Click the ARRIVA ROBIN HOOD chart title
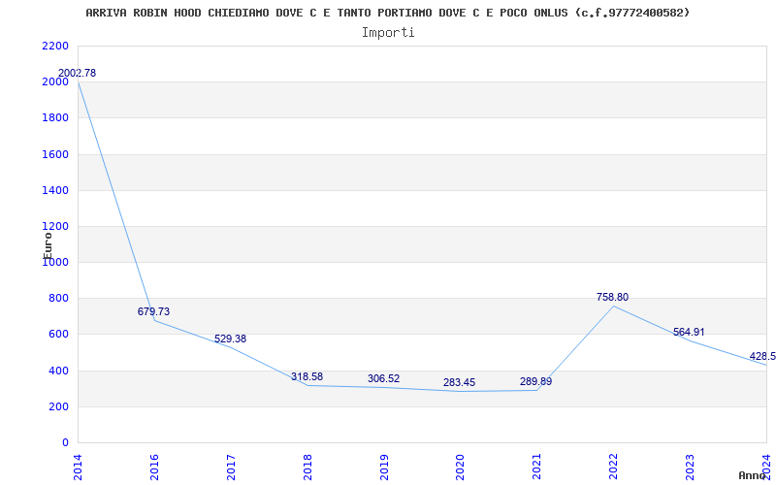The height and width of the screenshot is (485, 776). (387, 13)
